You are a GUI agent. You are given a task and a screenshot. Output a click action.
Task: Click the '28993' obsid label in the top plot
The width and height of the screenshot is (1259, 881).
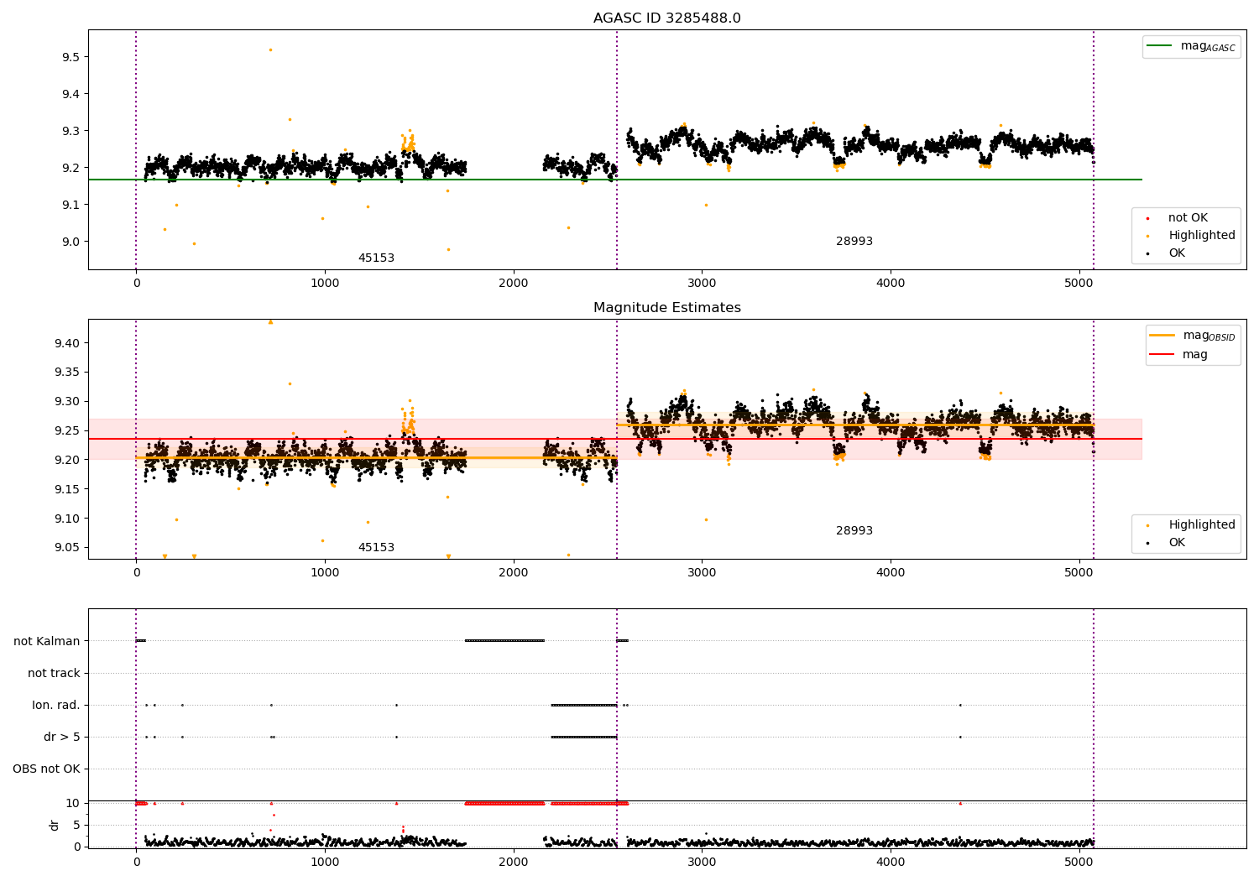(x=854, y=241)
